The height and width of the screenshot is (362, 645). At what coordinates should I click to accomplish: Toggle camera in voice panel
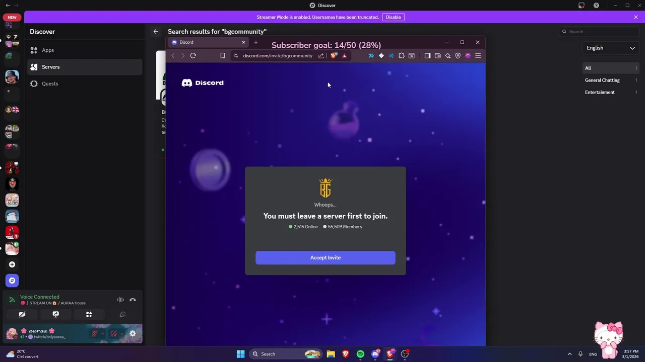point(22,314)
